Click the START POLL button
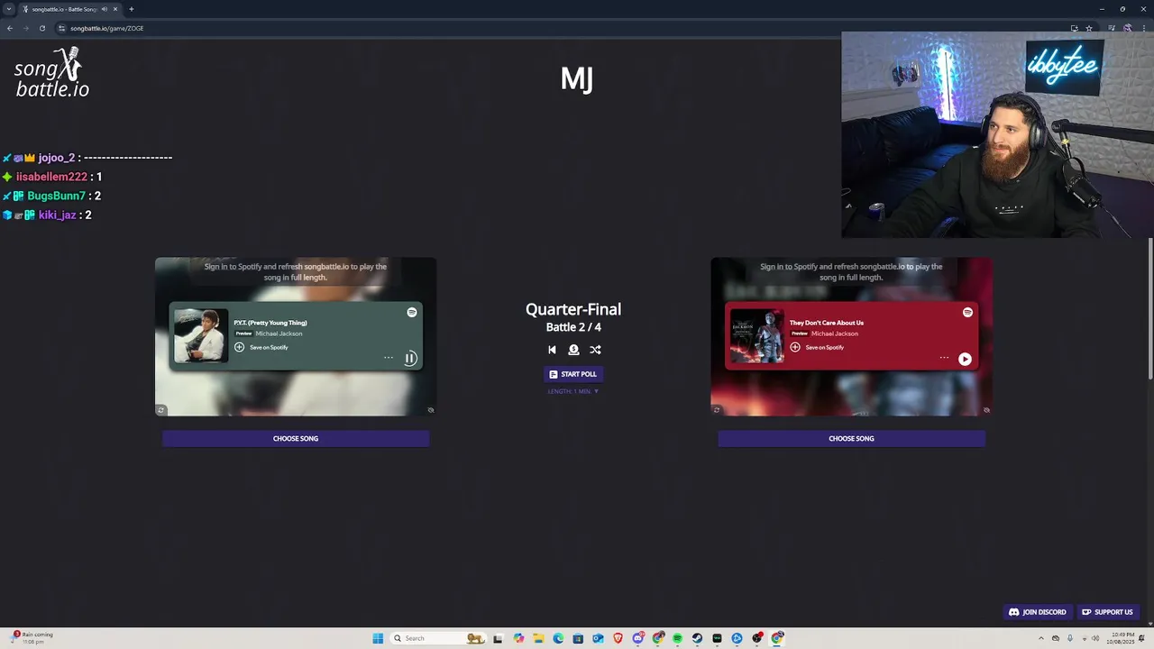Viewport: 1154px width, 649px height. [573, 374]
